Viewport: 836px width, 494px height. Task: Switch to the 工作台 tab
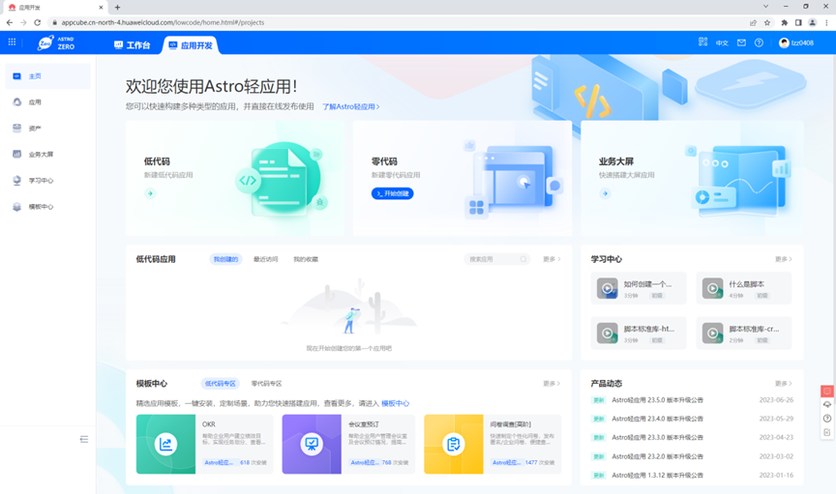(133, 45)
